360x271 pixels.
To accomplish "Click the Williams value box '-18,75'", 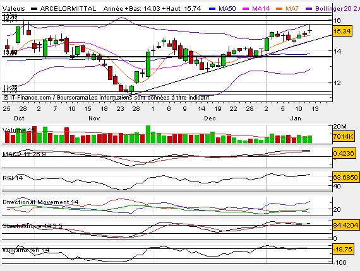I will point(343,249).
